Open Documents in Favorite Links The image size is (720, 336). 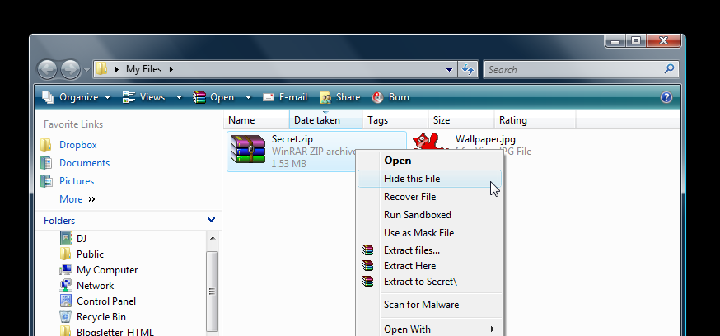85,163
